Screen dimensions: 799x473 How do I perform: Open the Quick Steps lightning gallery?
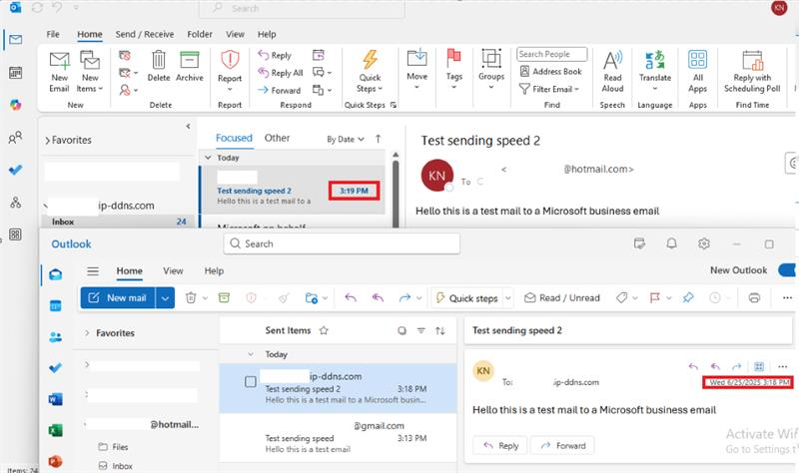(370, 70)
